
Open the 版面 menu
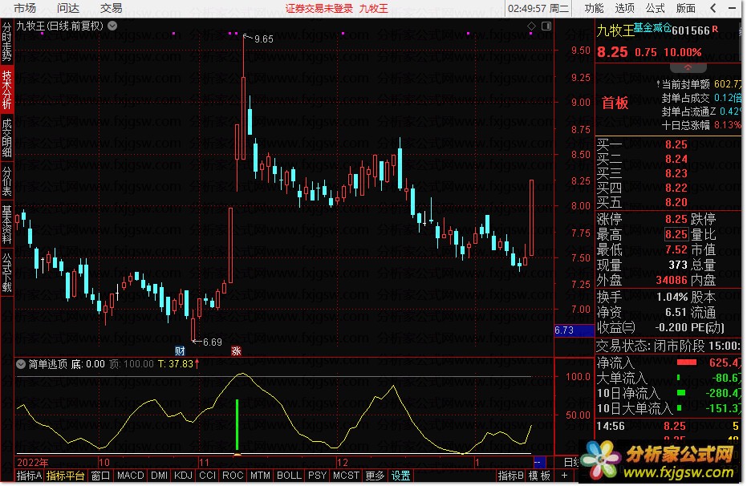pyautogui.click(x=685, y=8)
